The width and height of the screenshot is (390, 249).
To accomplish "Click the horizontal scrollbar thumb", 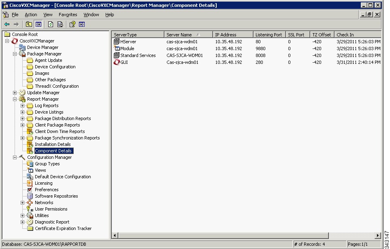I will point(224,235).
